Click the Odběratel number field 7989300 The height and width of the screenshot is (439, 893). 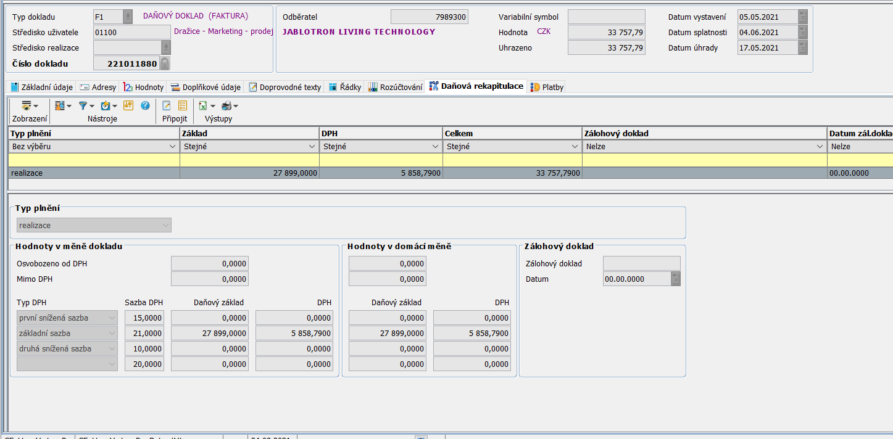tap(429, 17)
